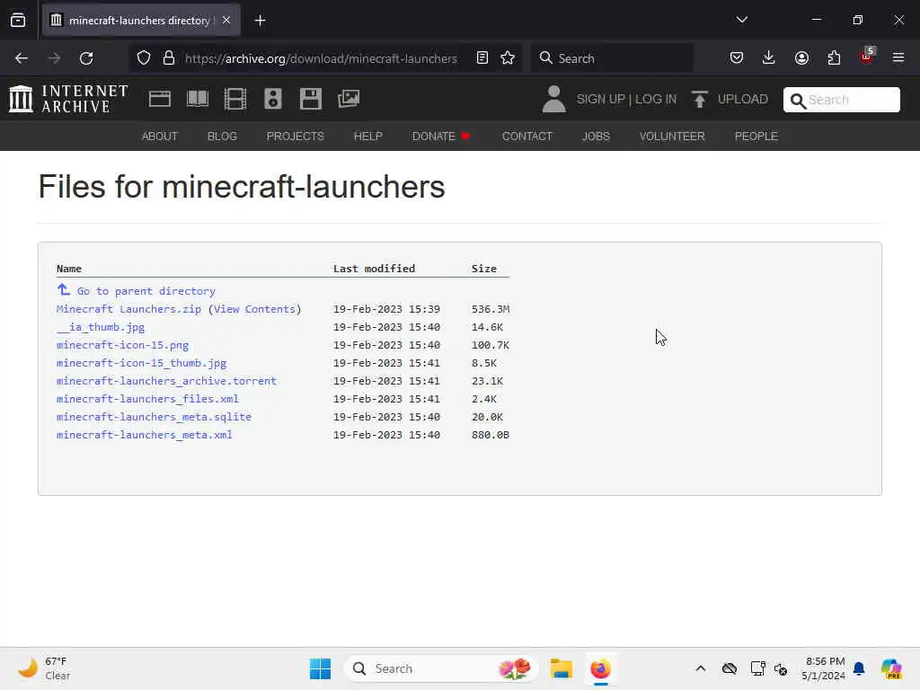The width and height of the screenshot is (920, 690).
Task: Open the clock showing 8:56 PM
Action: (824, 668)
